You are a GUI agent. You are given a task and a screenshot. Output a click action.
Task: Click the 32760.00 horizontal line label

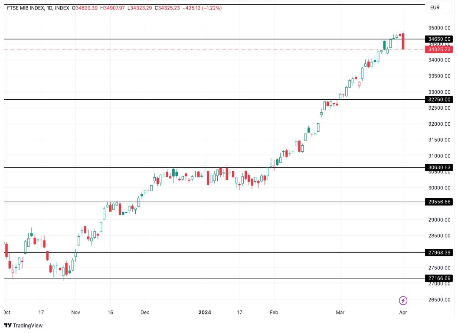point(438,99)
